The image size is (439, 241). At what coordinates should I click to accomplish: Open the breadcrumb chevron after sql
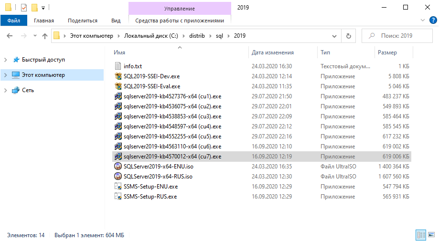(x=228, y=36)
